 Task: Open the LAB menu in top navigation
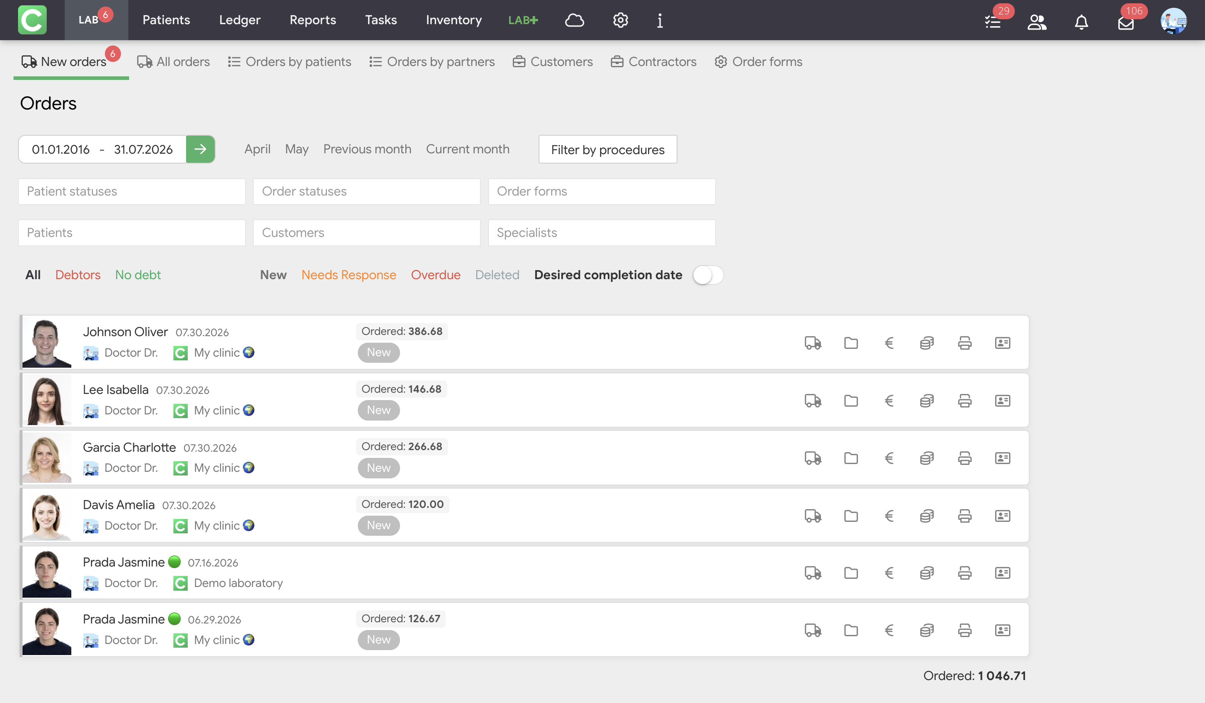(96, 20)
